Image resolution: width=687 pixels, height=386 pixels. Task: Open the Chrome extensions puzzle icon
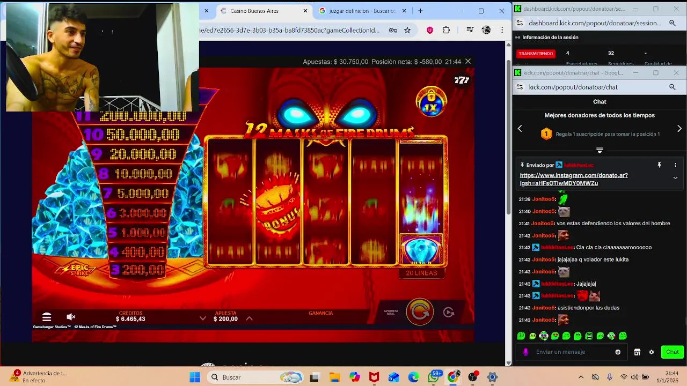pos(446,30)
